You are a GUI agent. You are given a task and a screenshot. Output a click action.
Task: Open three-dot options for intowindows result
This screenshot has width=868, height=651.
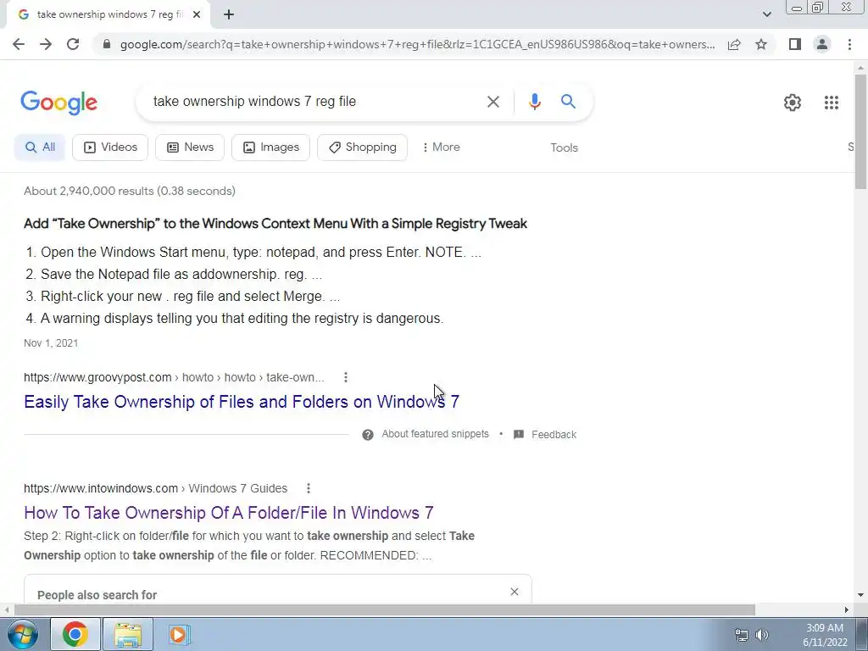click(309, 488)
